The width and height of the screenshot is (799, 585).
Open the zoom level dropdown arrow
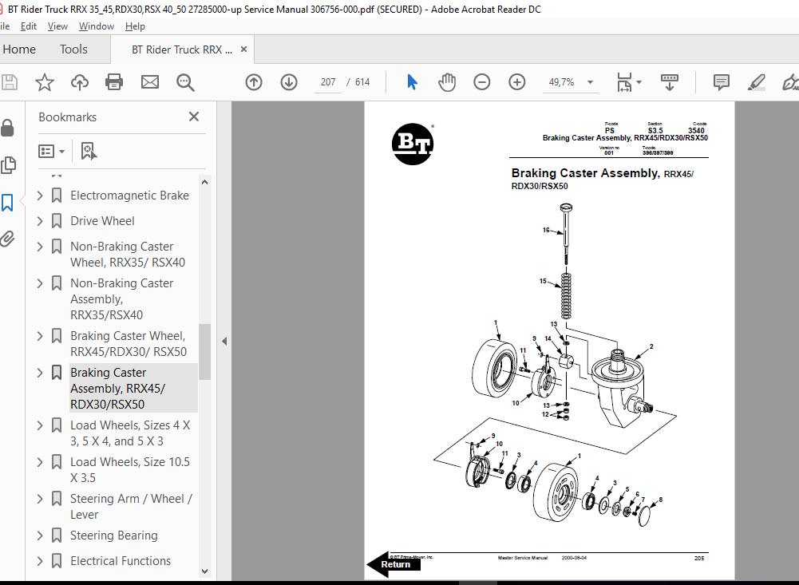(590, 82)
